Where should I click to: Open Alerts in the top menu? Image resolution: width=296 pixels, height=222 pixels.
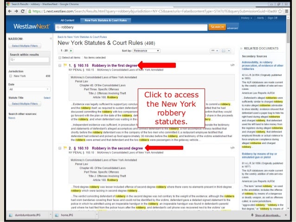coord(260,18)
